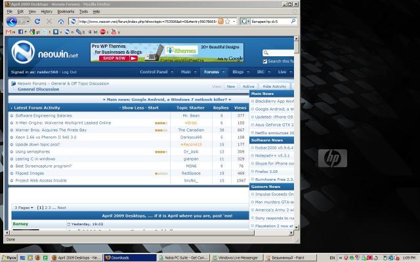The height and width of the screenshot is (262, 420).
Task: Launch Firefox from quick launch bar
Action: point(37,257)
